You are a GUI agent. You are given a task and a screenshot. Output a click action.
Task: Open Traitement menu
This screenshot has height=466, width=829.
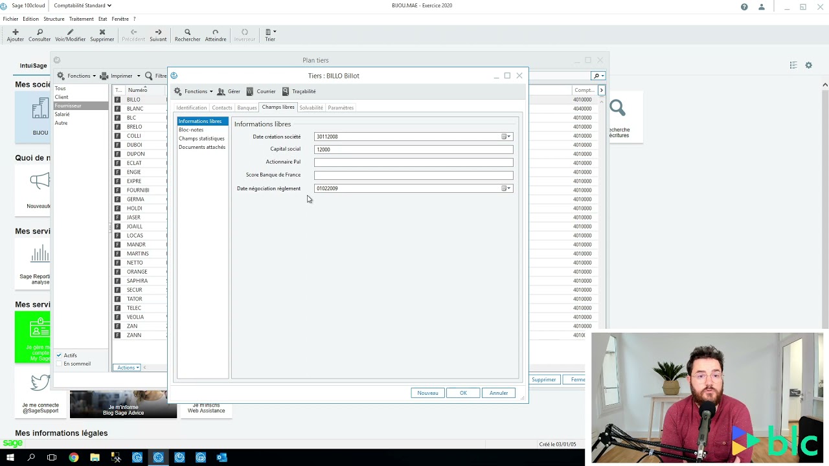(81, 19)
